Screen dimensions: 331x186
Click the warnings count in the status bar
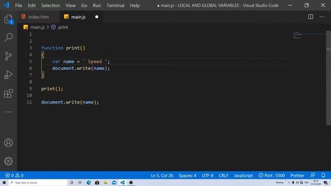click(20, 175)
